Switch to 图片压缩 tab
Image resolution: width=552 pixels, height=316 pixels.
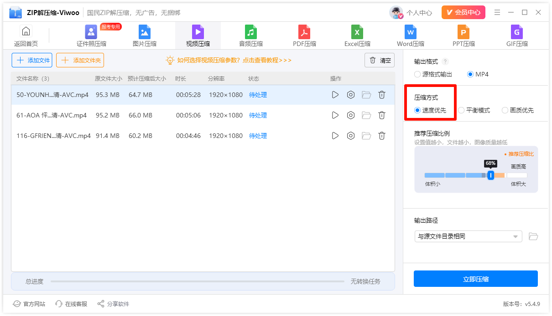point(145,36)
